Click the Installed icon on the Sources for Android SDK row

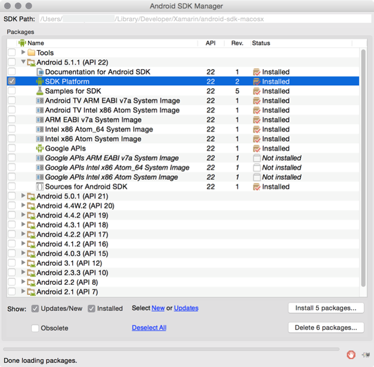[256, 186]
